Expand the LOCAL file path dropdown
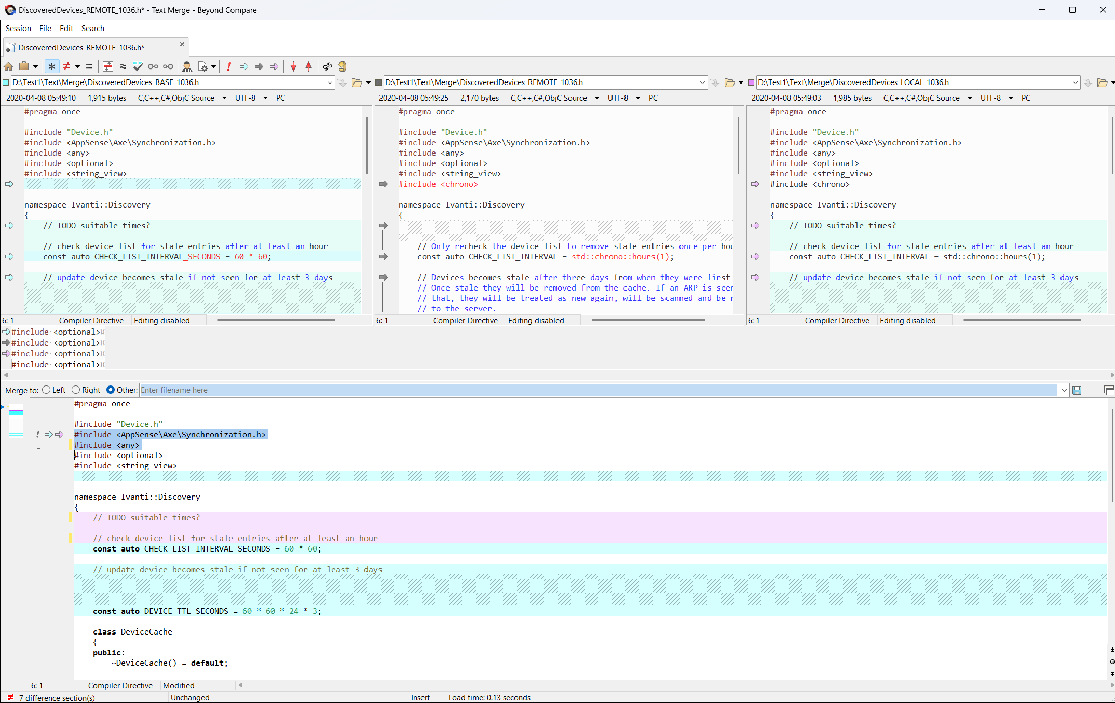Viewport: 1115px width, 703px height. [x=1075, y=82]
